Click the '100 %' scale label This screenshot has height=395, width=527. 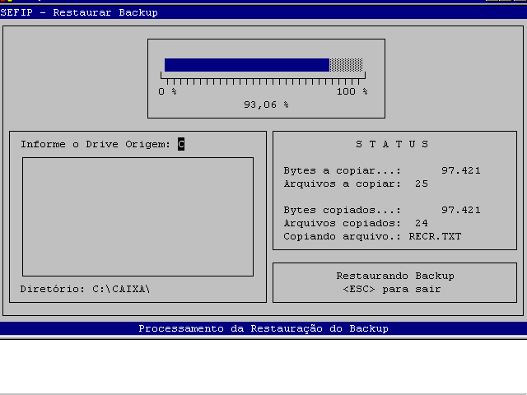coord(352,91)
